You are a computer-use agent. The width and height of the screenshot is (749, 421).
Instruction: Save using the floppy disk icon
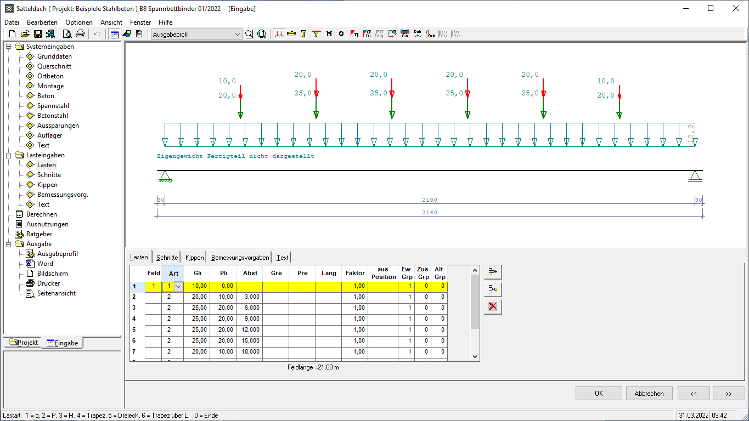(38, 34)
